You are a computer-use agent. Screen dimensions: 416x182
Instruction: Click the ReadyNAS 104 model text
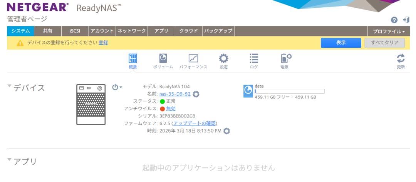(174, 86)
